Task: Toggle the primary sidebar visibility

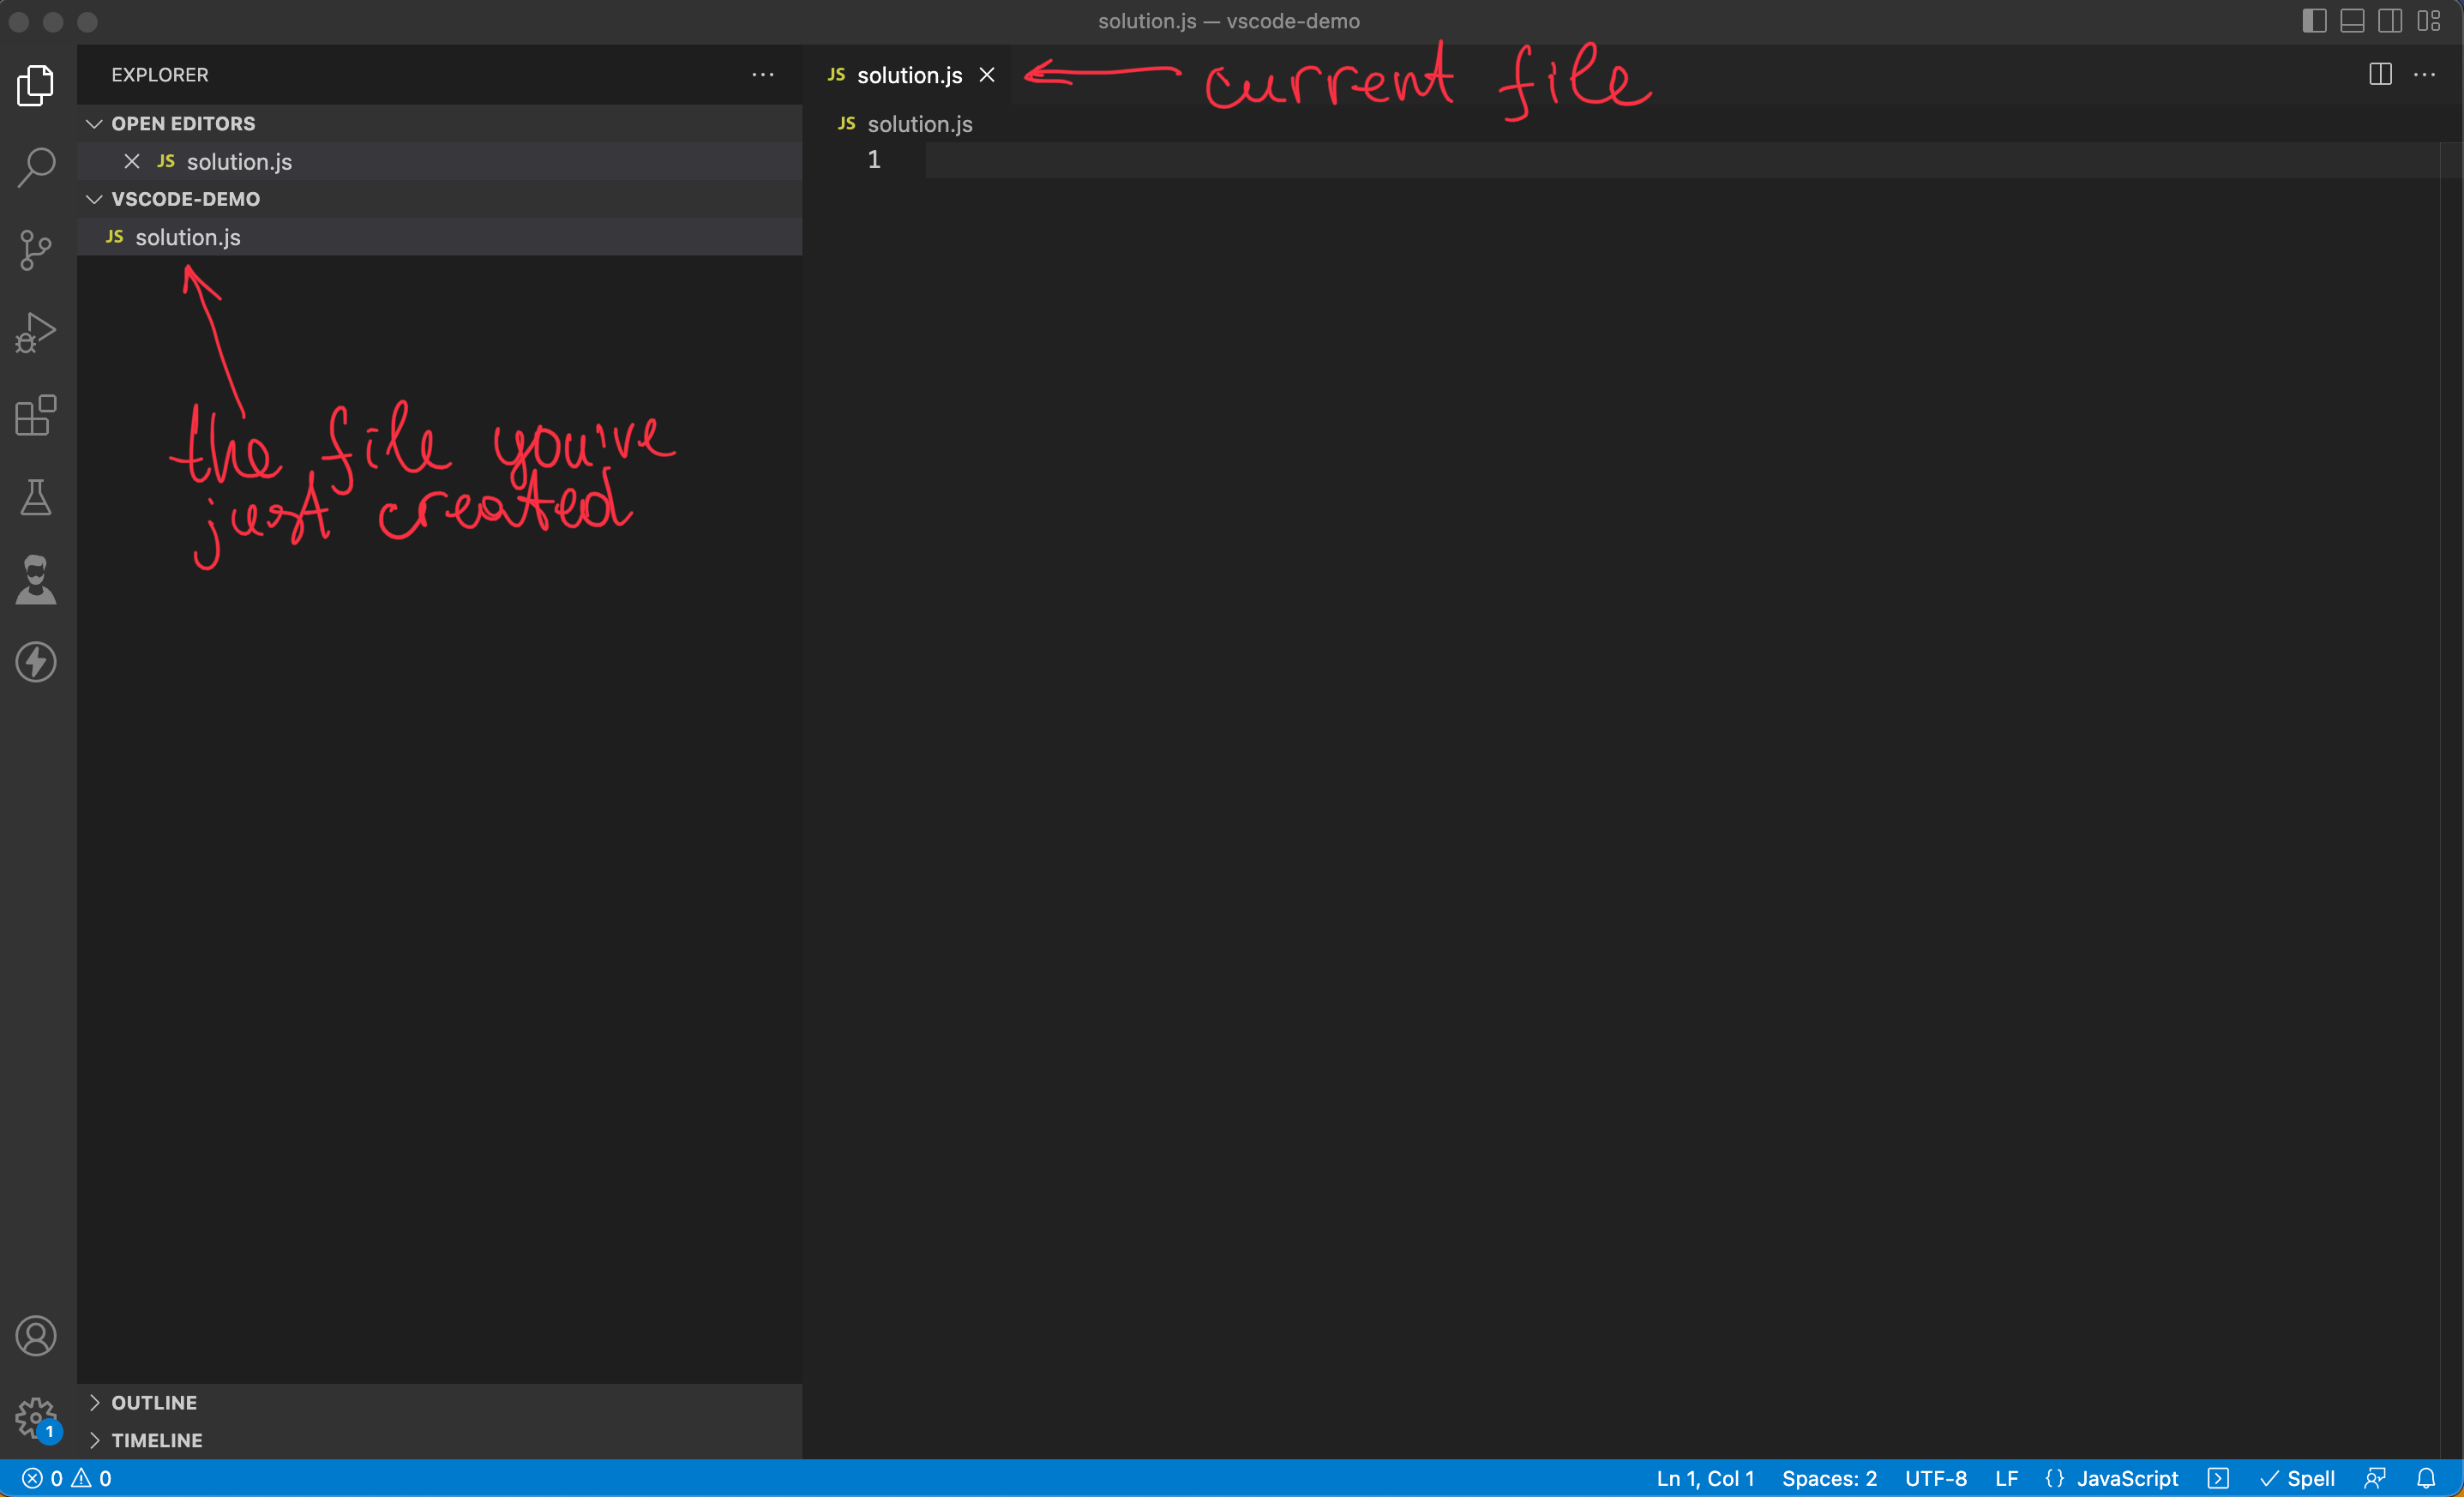Action: click(2314, 21)
